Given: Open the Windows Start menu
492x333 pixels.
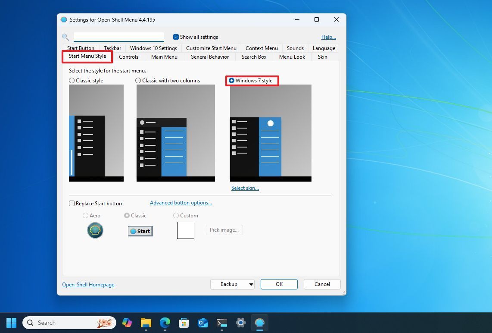Looking at the screenshot, I should point(11,322).
